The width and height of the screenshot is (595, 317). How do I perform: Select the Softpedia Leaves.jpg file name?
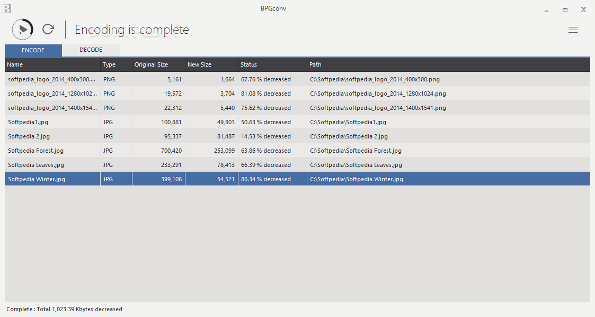coord(36,165)
